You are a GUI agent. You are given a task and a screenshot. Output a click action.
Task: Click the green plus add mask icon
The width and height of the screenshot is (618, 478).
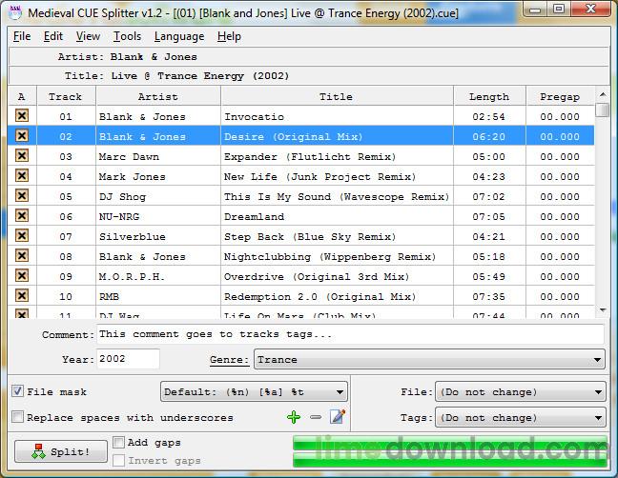coord(294,417)
